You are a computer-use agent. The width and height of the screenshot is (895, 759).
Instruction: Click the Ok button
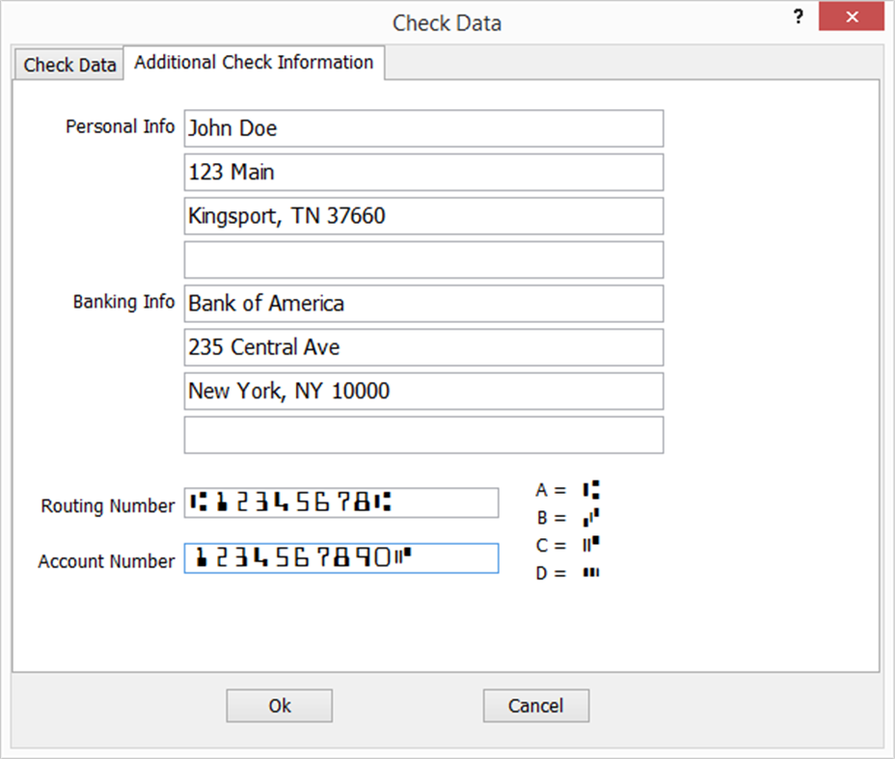tap(279, 705)
